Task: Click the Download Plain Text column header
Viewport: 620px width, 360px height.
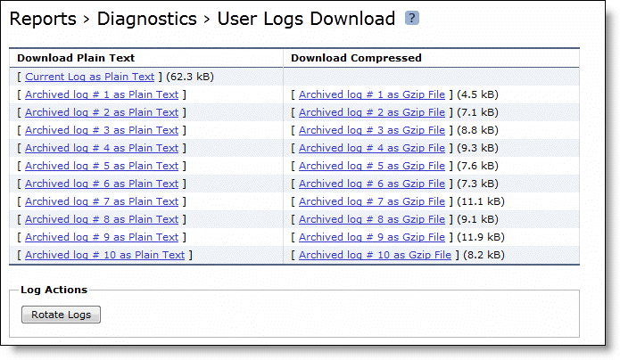Action: (76, 58)
